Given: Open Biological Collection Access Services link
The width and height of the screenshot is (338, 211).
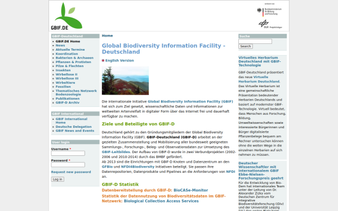Looking at the screenshot, I should [161, 201].
